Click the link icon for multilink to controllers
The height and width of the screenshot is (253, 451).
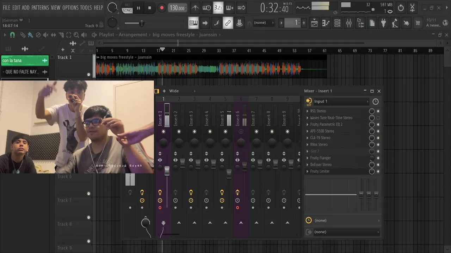point(228,23)
